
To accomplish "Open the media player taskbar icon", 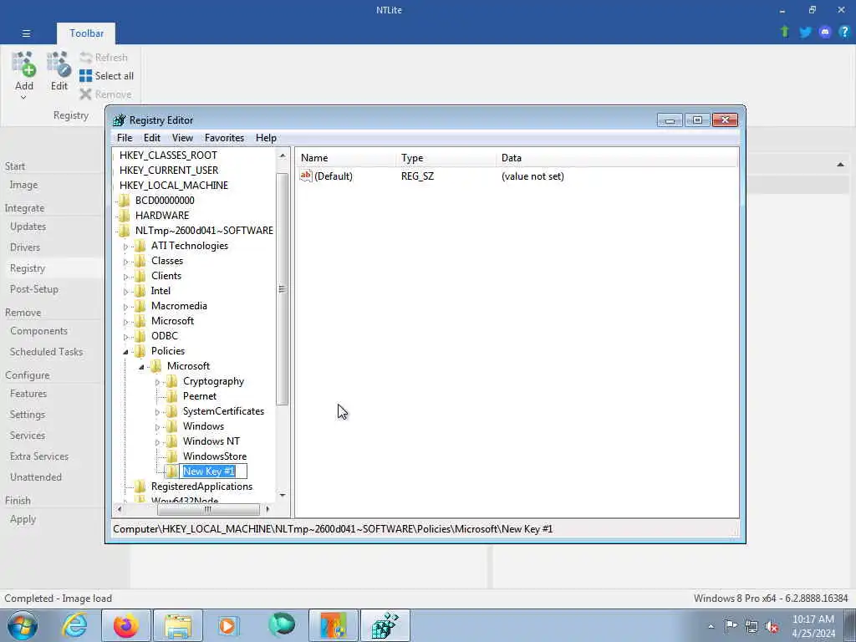I will tap(229, 625).
